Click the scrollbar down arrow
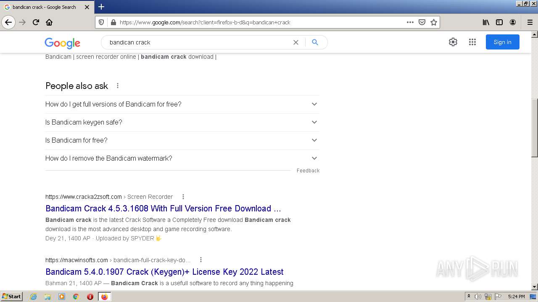 pos(535,287)
